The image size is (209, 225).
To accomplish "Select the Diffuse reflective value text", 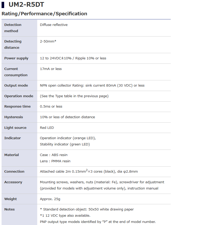I will point(54,25).
